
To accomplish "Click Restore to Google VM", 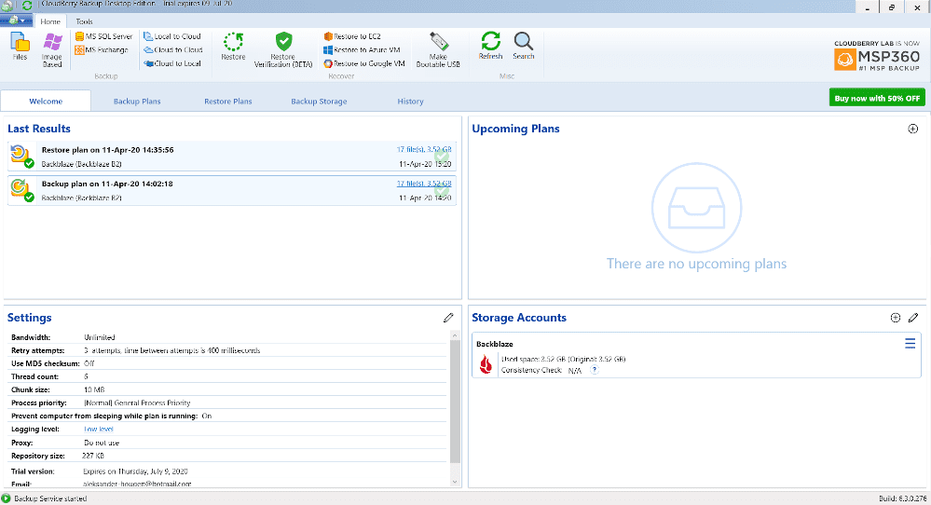I will (x=364, y=63).
